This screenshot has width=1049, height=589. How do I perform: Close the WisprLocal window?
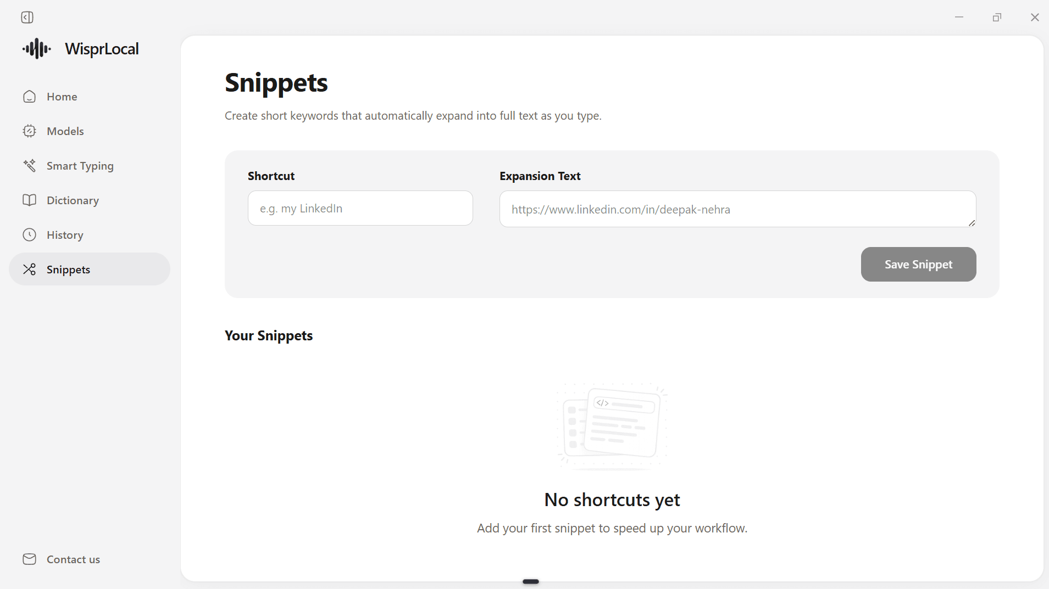coord(1035,18)
